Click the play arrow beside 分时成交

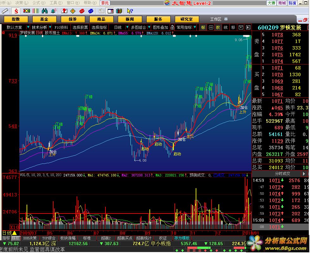pos(304,174)
